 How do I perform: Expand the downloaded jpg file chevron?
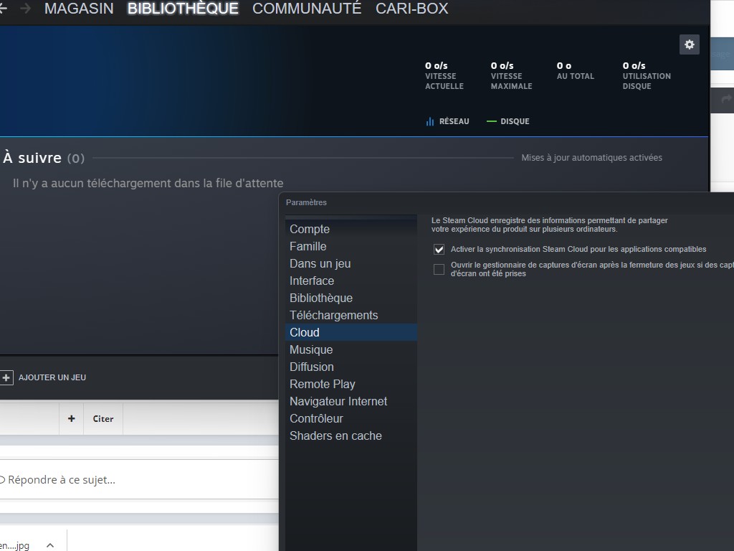coord(50,545)
